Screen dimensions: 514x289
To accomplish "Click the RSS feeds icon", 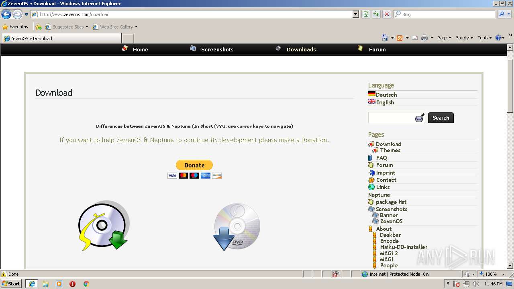I will pyautogui.click(x=400, y=38).
